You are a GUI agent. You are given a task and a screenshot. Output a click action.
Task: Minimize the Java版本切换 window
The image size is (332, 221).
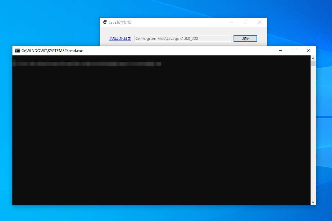[x=231, y=22]
